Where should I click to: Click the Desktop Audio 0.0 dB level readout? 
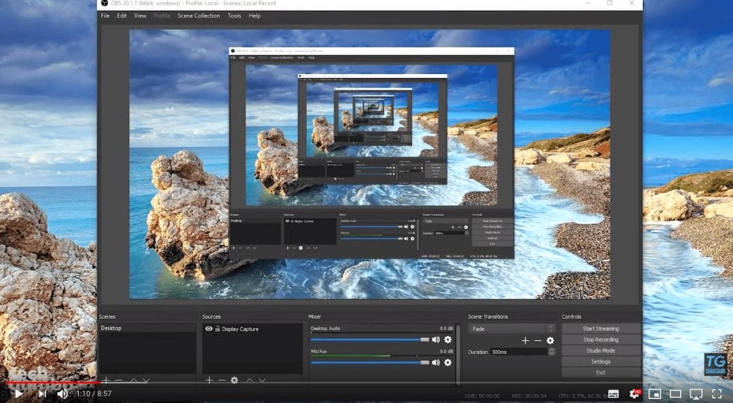tap(447, 328)
